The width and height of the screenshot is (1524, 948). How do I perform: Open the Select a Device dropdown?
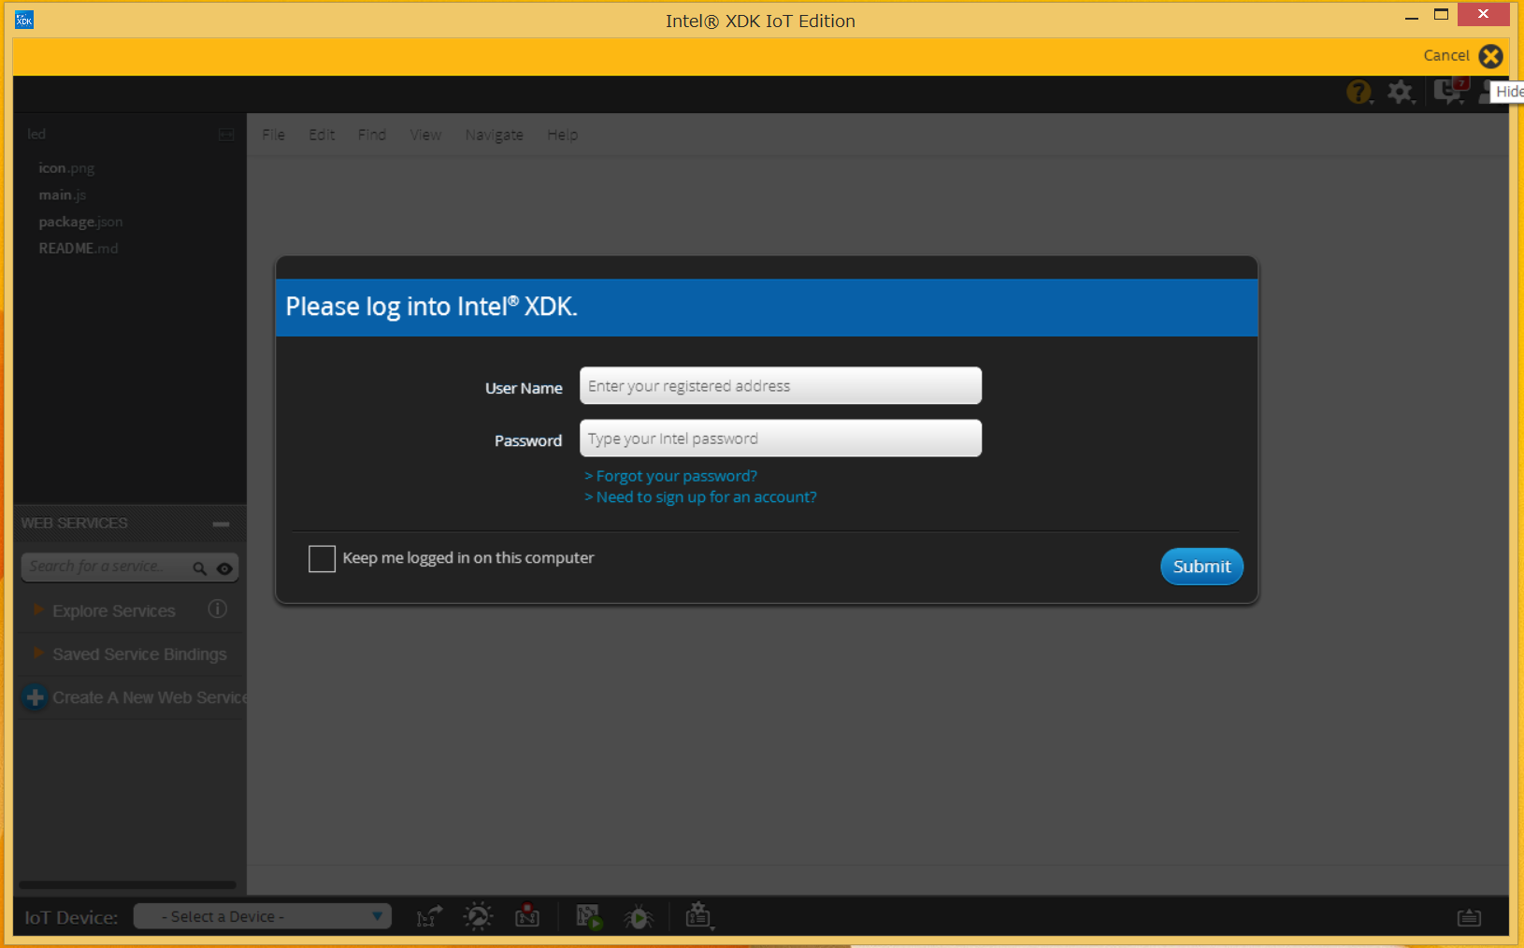click(x=263, y=916)
